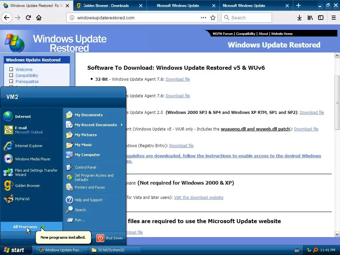Open My Music folder

pyautogui.click(x=94, y=145)
